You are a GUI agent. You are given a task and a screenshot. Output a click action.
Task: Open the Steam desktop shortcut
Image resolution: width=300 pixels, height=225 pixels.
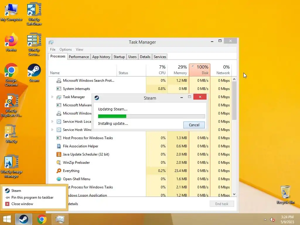pos(34,73)
